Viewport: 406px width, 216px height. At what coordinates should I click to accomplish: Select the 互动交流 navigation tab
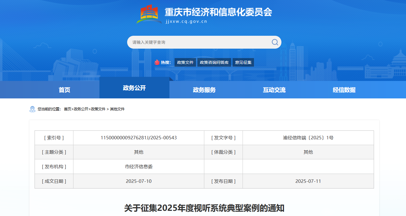pyautogui.click(x=274, y=90)
